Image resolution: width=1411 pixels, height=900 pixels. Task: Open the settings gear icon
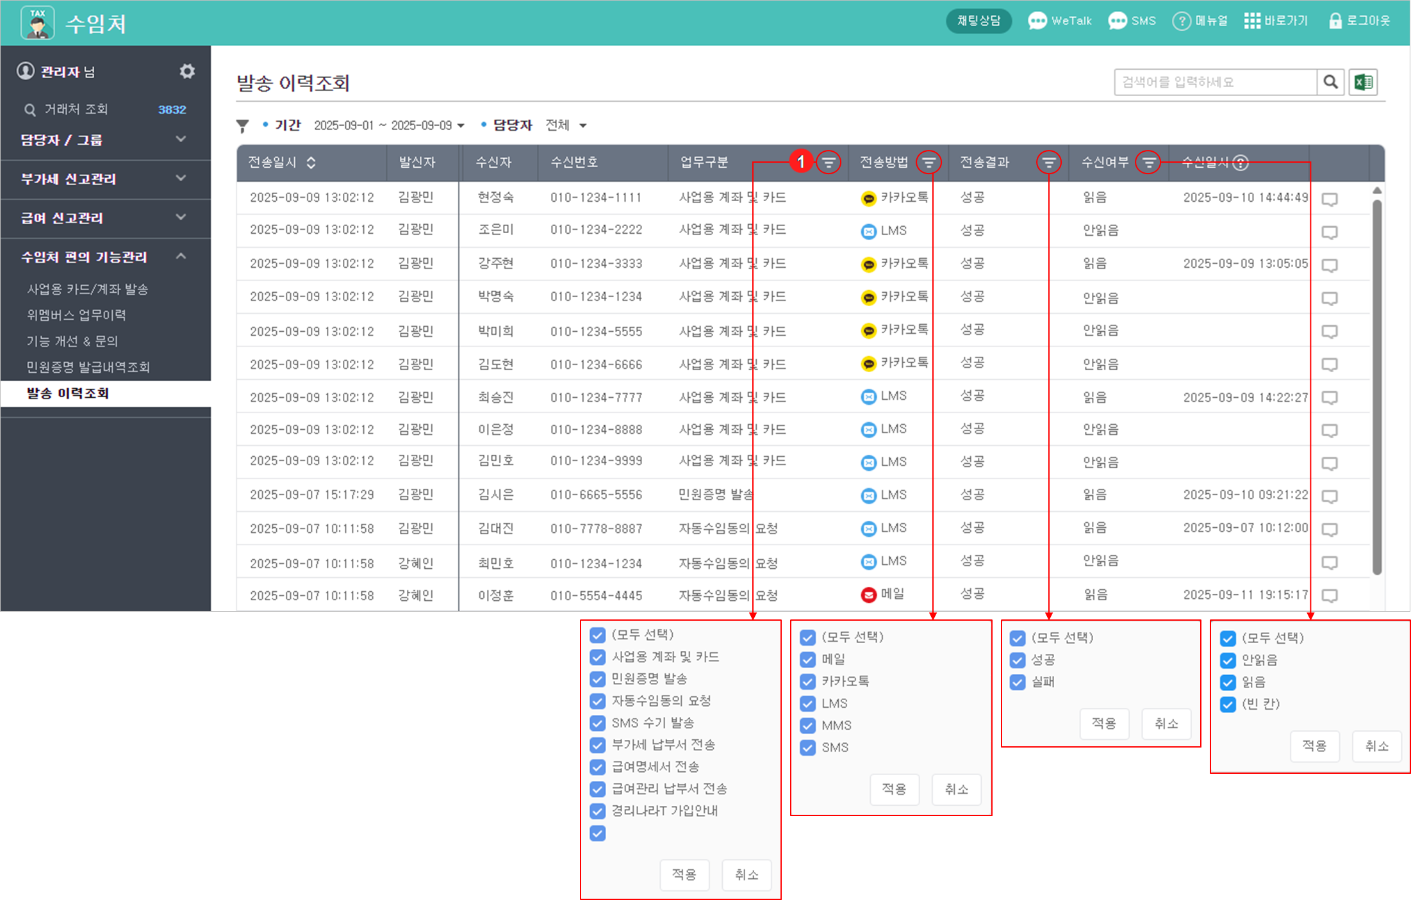point(186,71)
